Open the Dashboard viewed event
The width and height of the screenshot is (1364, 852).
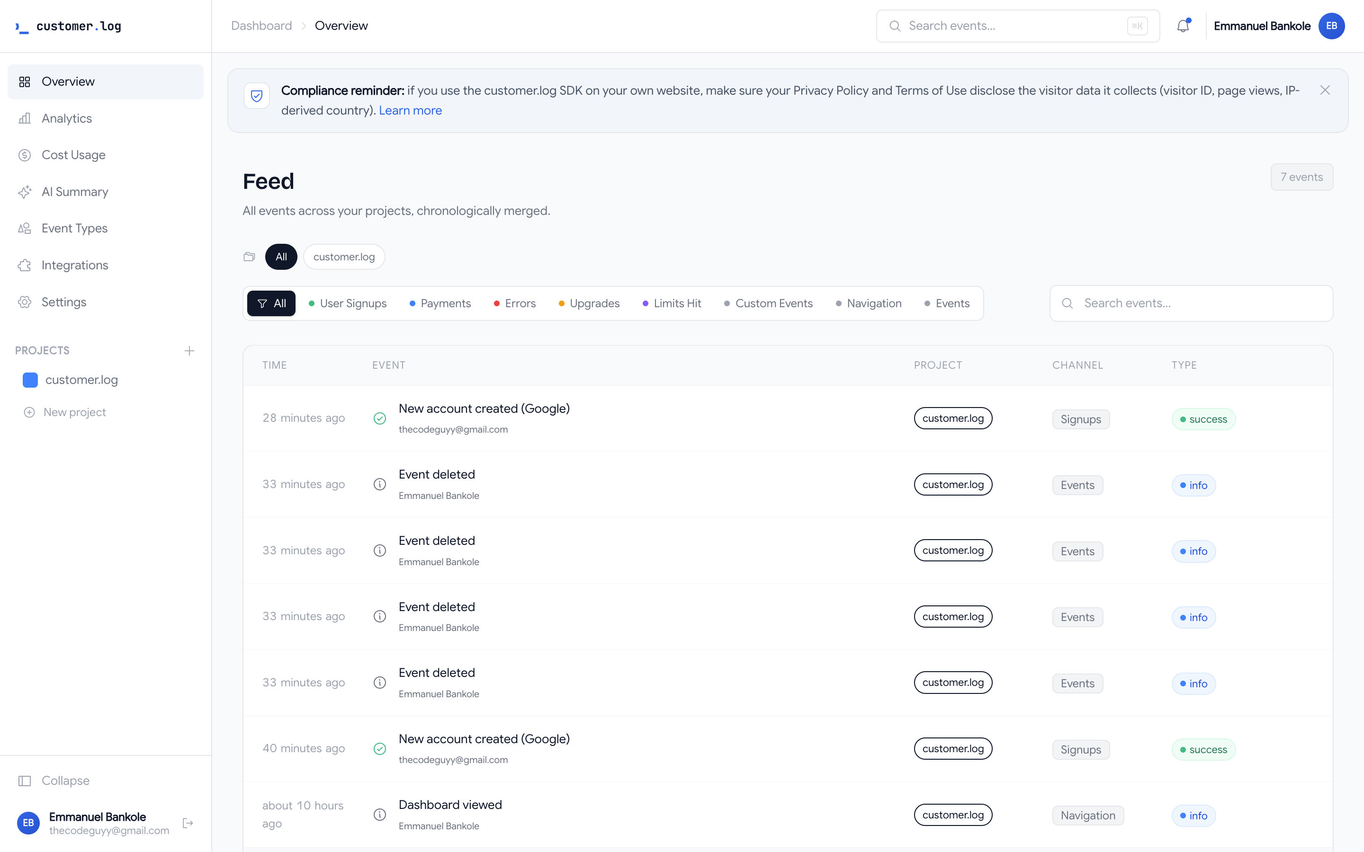point(788,815)
